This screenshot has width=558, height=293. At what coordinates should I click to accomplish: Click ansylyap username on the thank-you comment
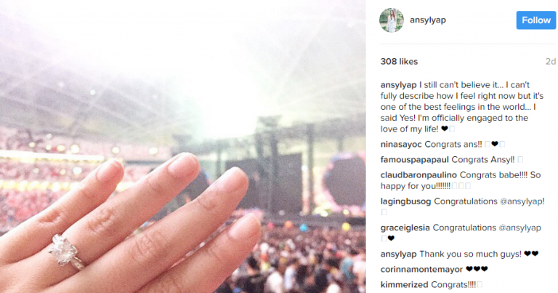pos(398,254)
